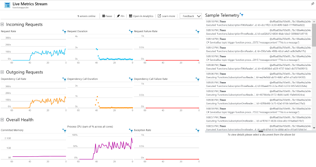
Task: Collapse the Outgoing Requests section
Action: [x=2, y=72]
